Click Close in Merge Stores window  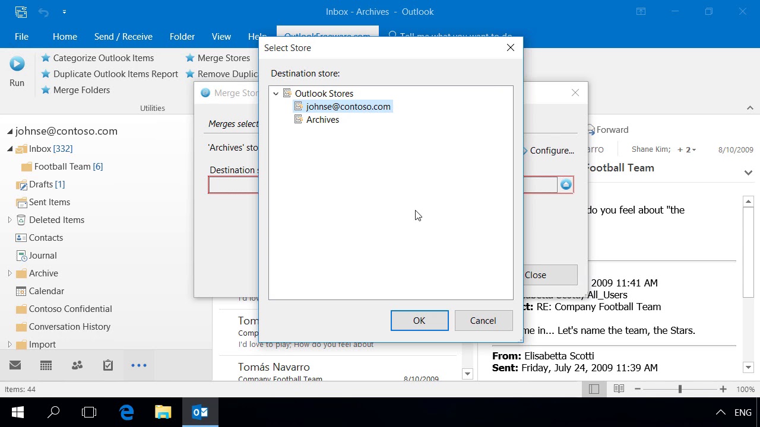click(536, 275)
